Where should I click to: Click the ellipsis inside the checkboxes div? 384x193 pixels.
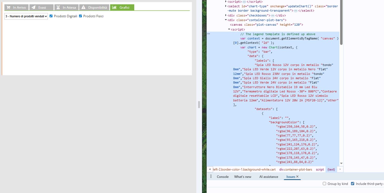coord(273,16)
